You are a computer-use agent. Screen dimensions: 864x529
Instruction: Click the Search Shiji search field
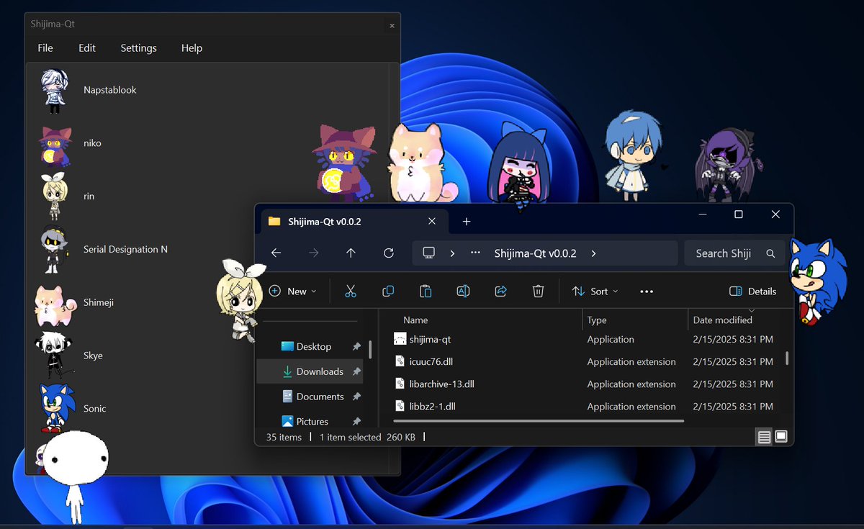tap(734, 253)
